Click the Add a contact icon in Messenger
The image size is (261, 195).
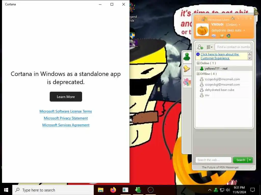(200, 47)
